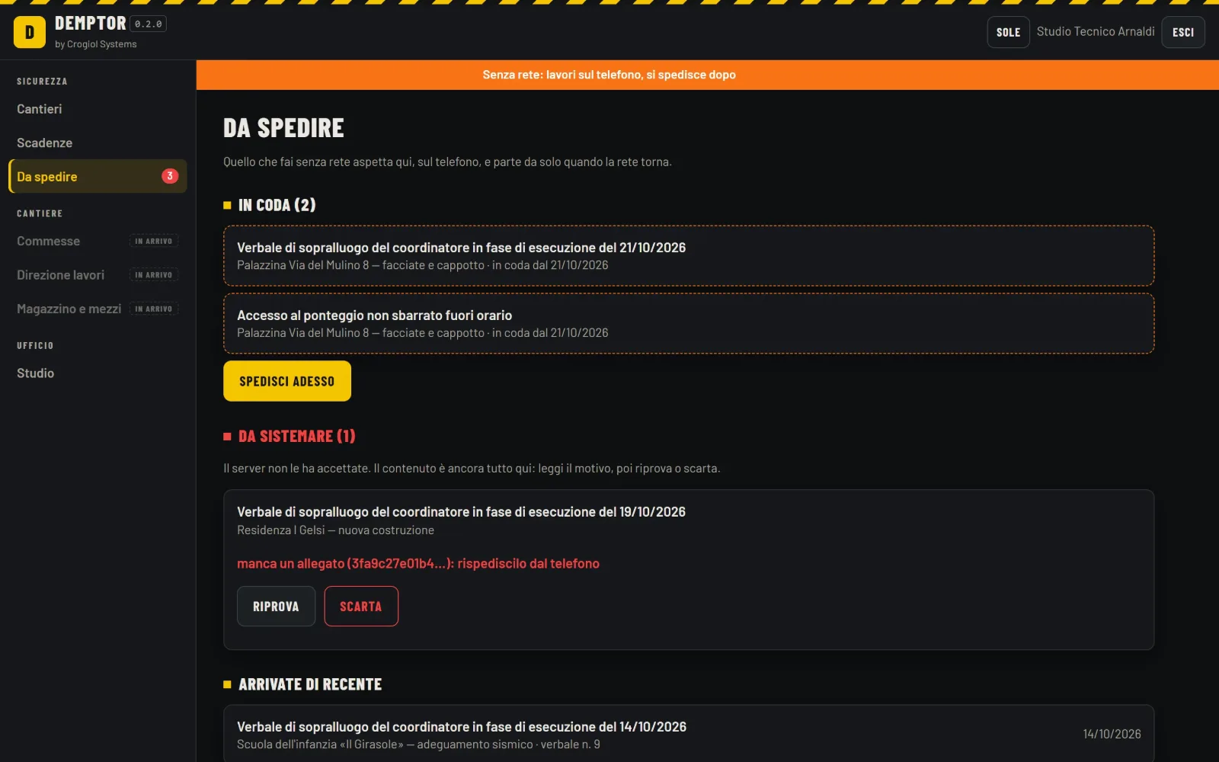Image resolution: width=1219 pixels, height=762 pixels.
Task: Click the IN ARRIVO tag beside Direzione lavori
Action: [154, 274]
